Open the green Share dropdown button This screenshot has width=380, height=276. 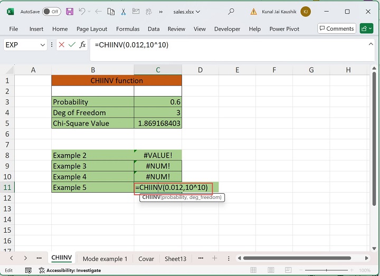tap(366, 28)
